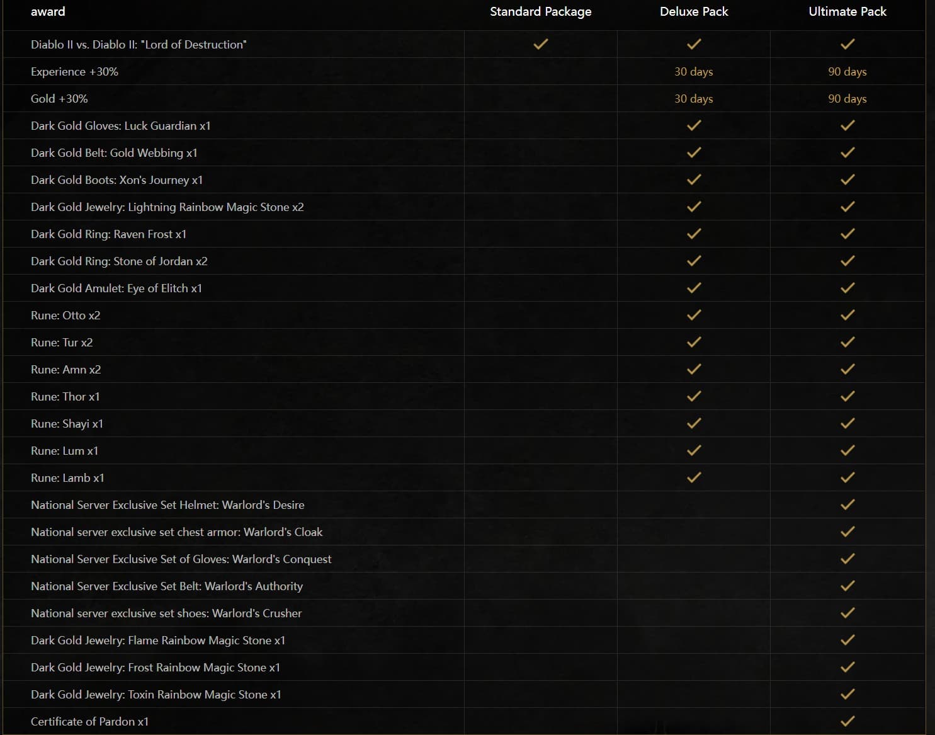The height and width of the screenshot is (735, 935).
Task: Click the Flame Rainbow Magic Stone label
Action: click(157, 641)
